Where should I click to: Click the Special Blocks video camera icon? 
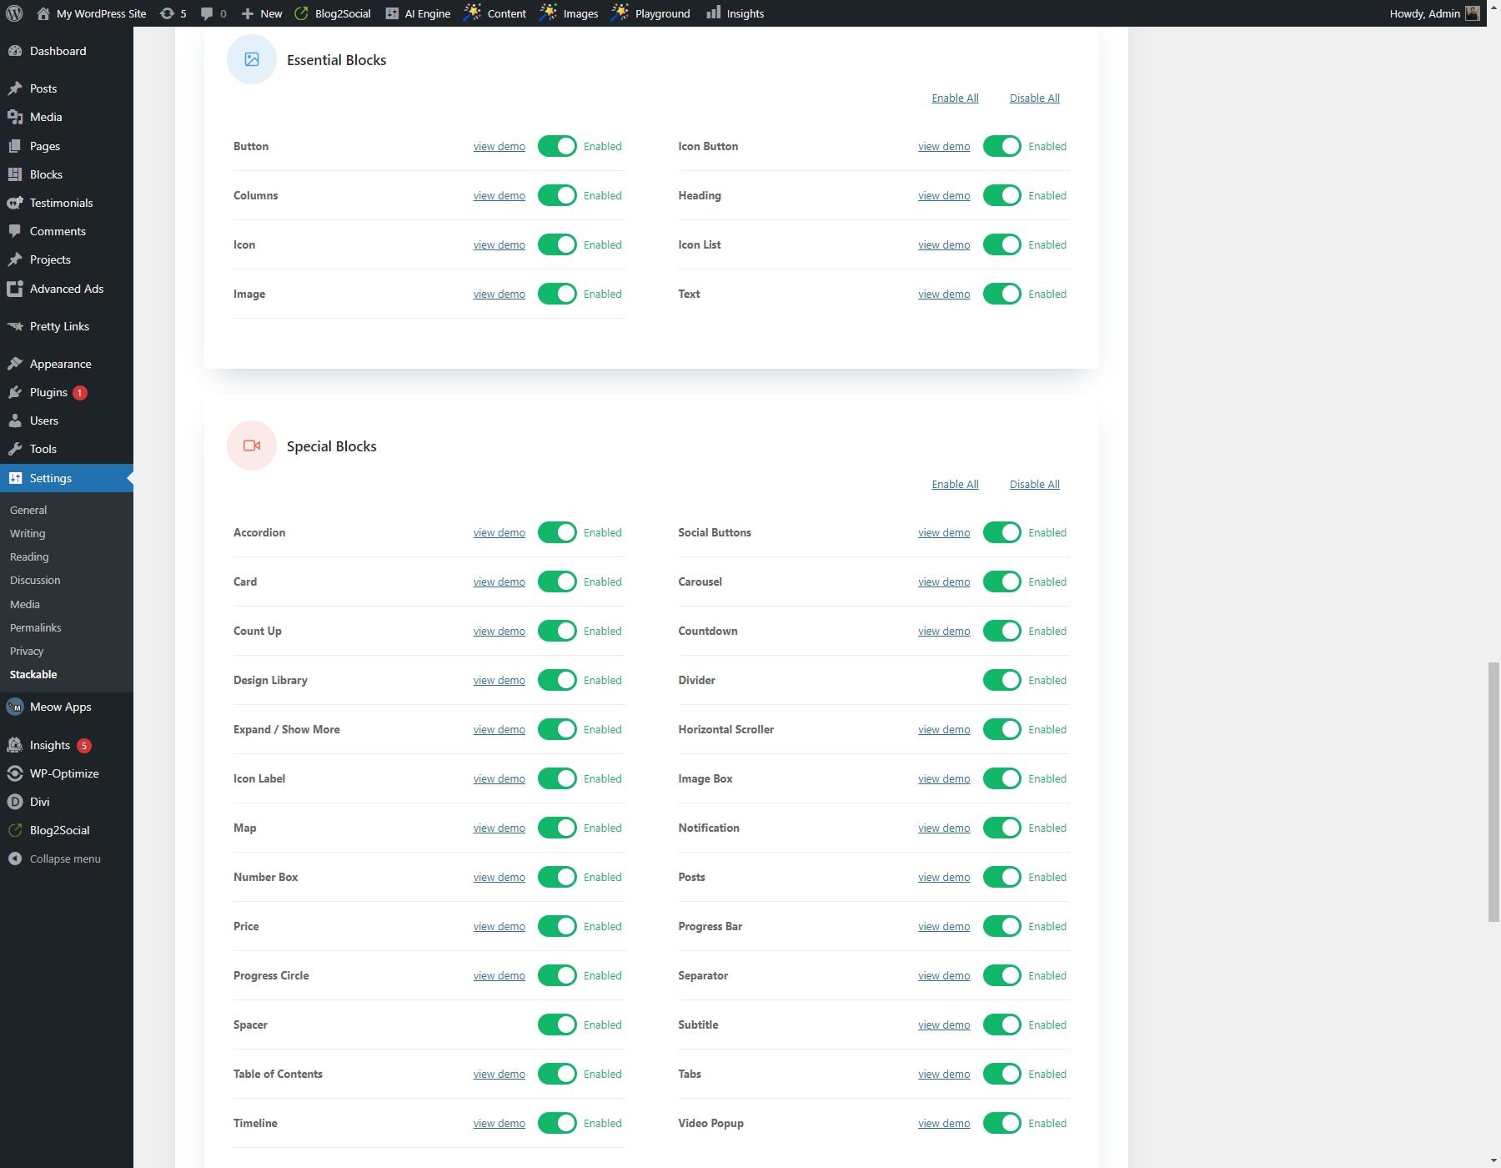point(251,445)
